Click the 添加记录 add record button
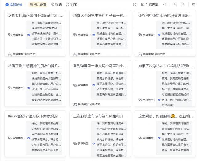The height and width of the screenshot is (161, 197). (14, 5)
